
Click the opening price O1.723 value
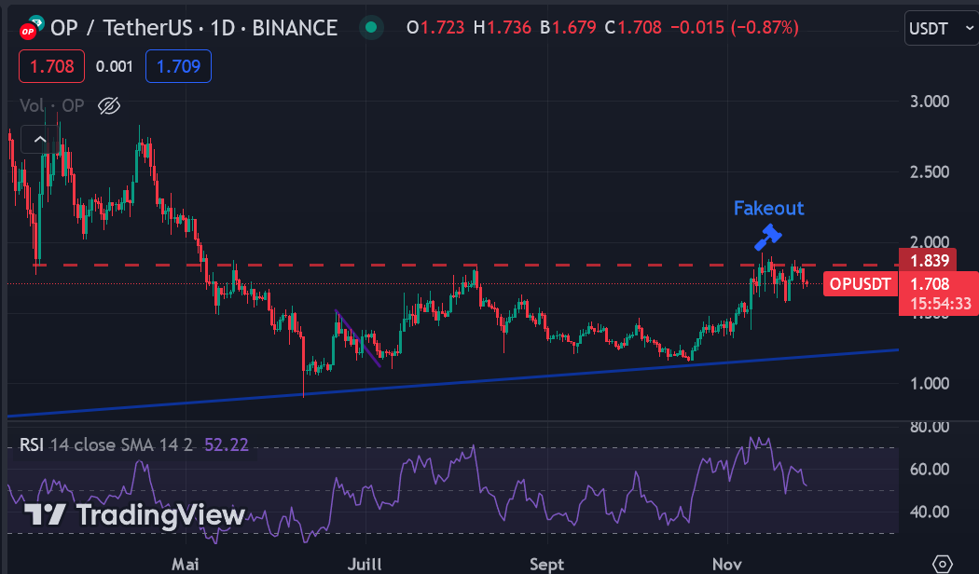435,27
